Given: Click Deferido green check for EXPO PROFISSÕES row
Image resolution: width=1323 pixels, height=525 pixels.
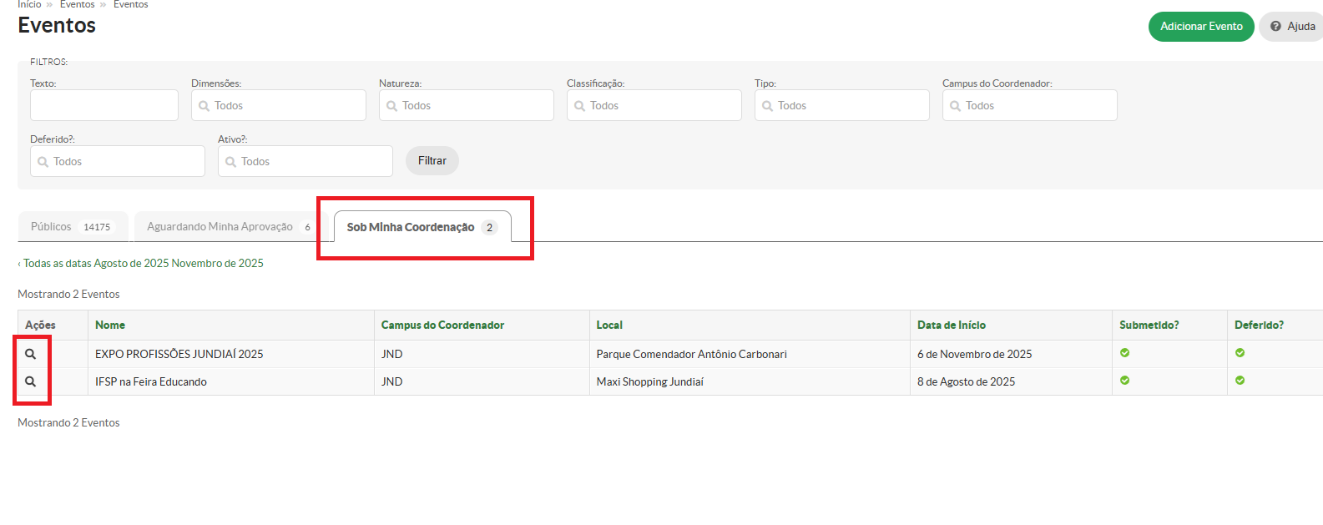Looking at the screenshot, I should coord(1240,353).
